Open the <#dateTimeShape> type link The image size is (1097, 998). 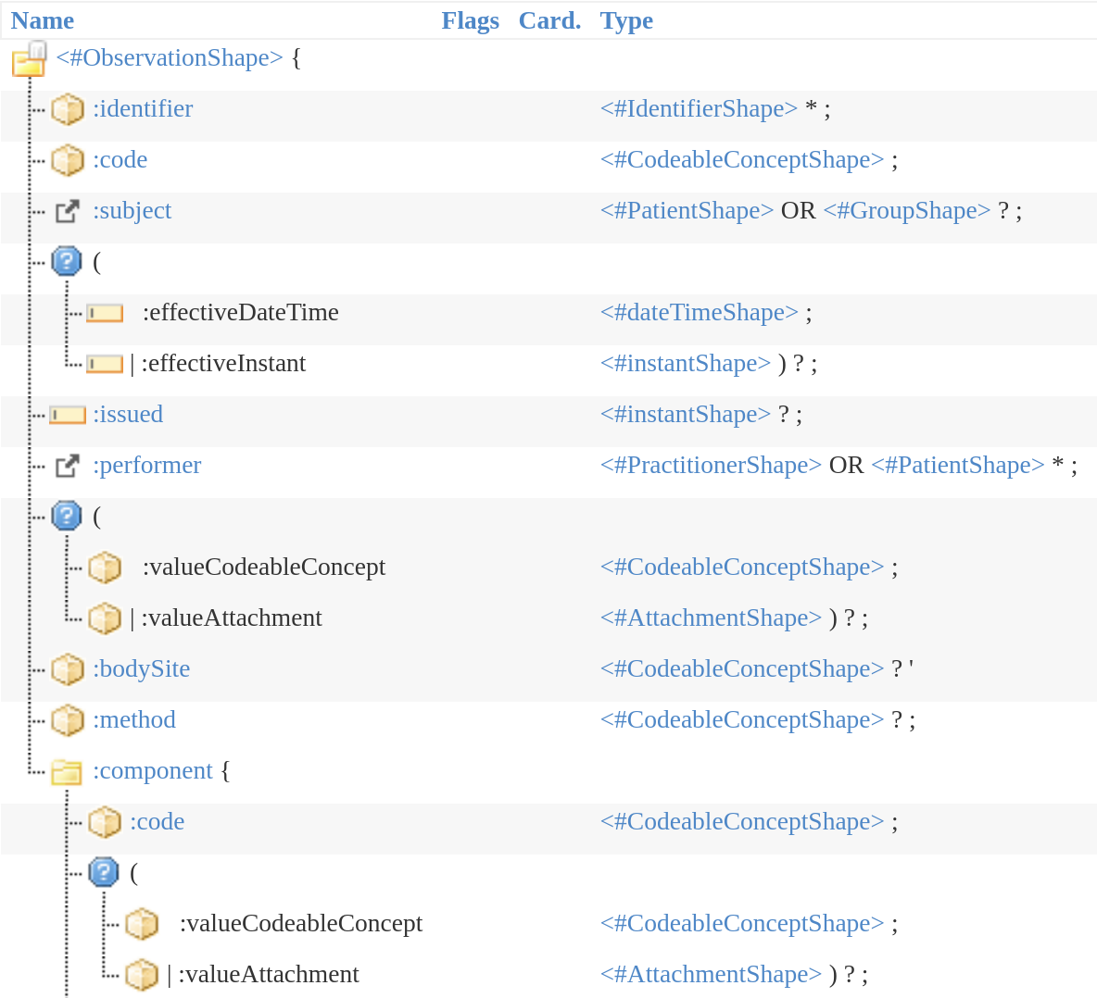[699, 313]
